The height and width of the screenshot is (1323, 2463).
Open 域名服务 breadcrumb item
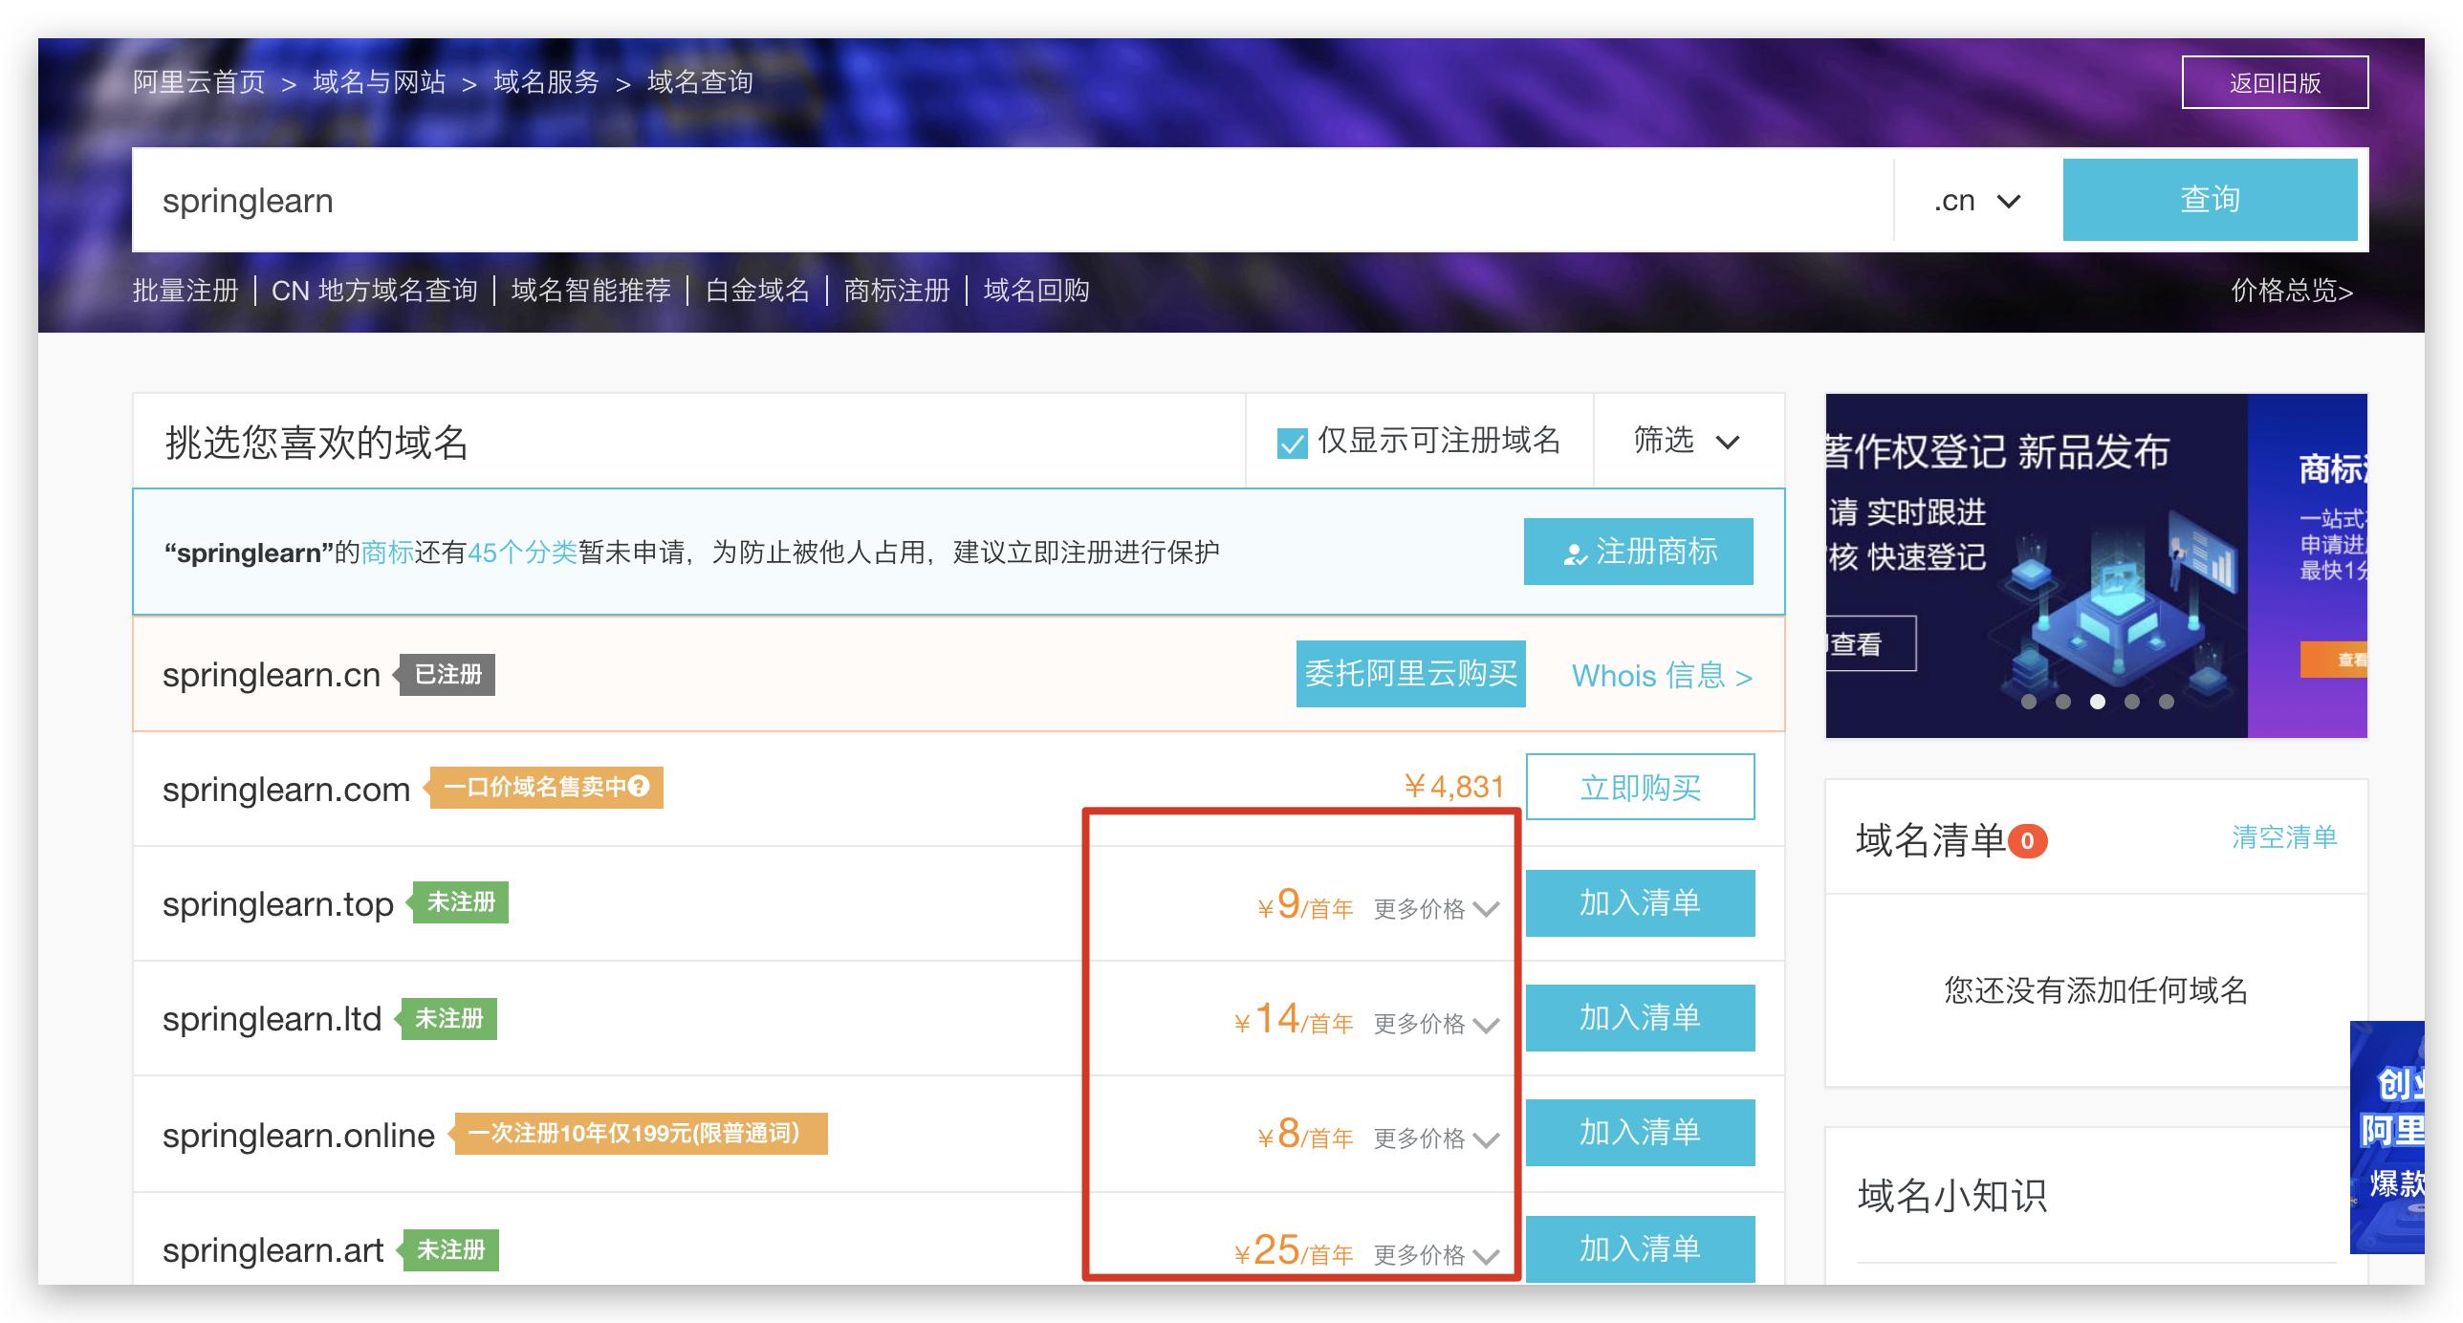(546, 82)
